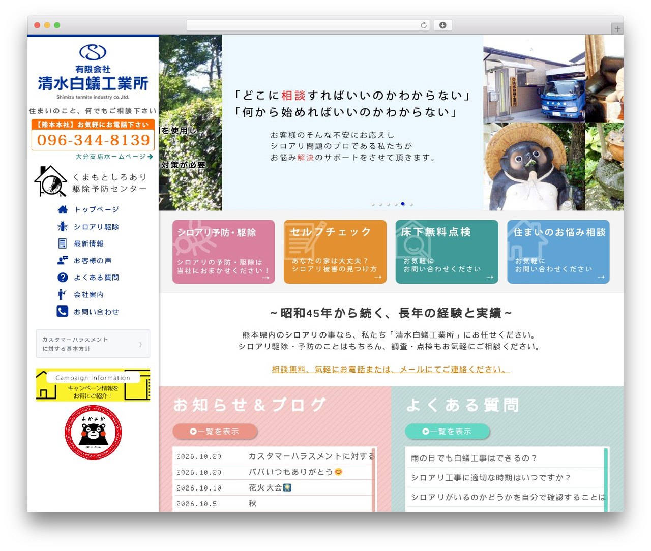
Task: Click the question mark icon beside よくある質問
Action: [63, 278]
